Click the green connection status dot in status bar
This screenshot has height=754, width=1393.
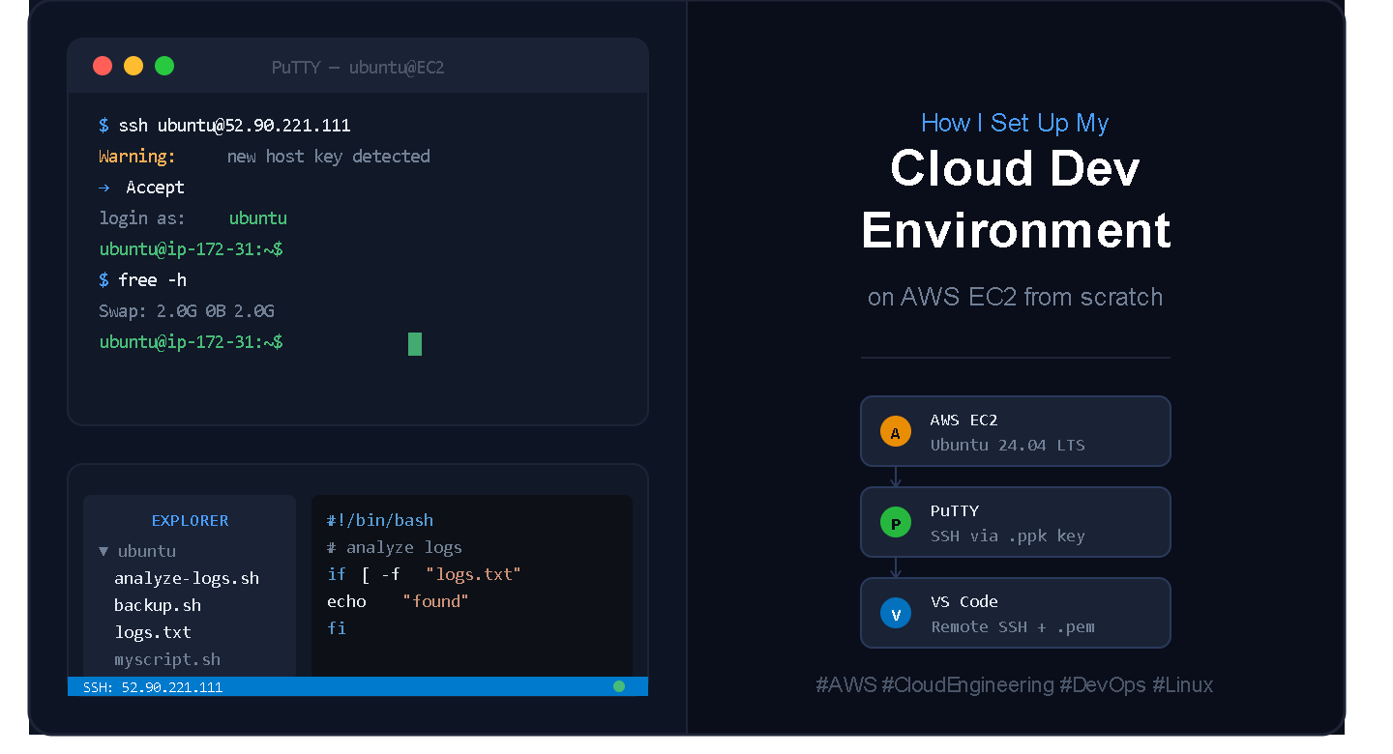click(x=619, y=686)
